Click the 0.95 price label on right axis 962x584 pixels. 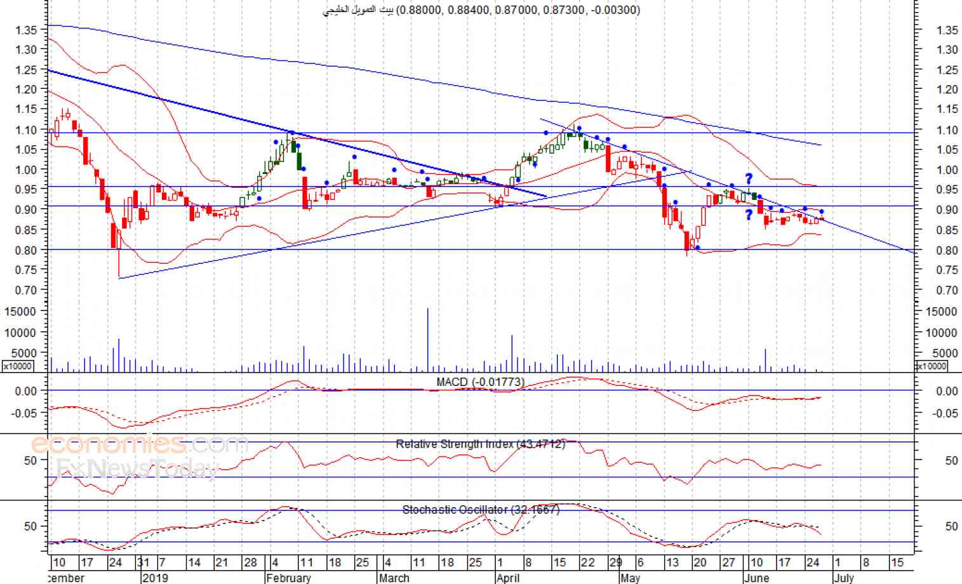point(947,190)
